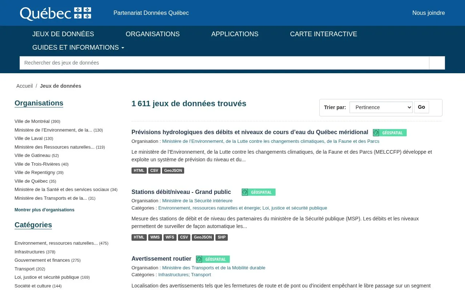Screen dimensions: 465x290
Task: Focus the Rechercher des jeux de données field
Action: click(x=225, y=63)
